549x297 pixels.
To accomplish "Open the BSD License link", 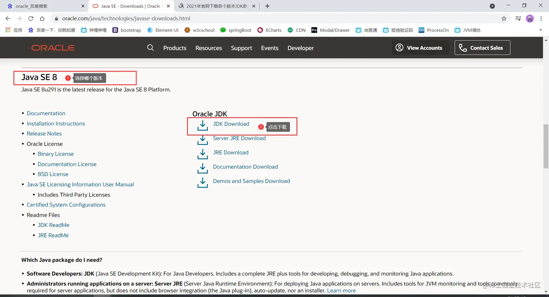I will [x=53, y=174].
